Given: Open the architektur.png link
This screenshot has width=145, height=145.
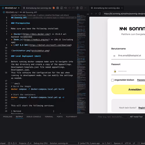Looking at the screenshot, I should [x=40, y=51].
